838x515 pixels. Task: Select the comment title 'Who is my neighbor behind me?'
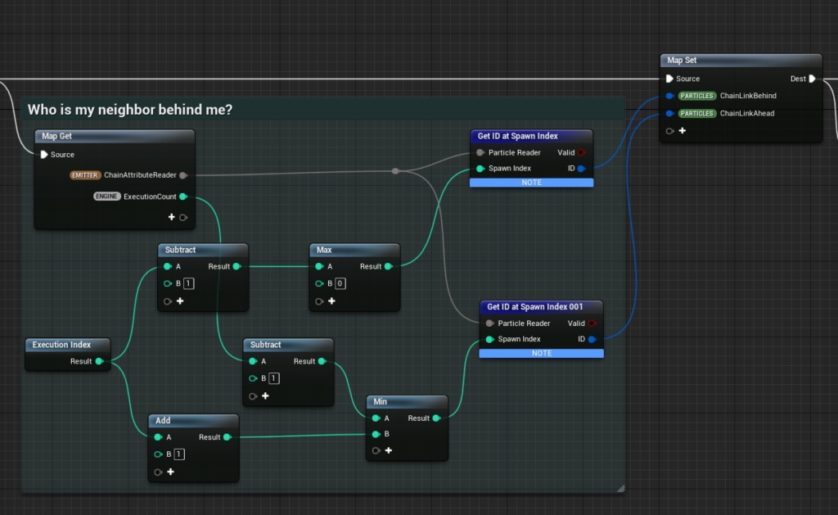[130, 110]
